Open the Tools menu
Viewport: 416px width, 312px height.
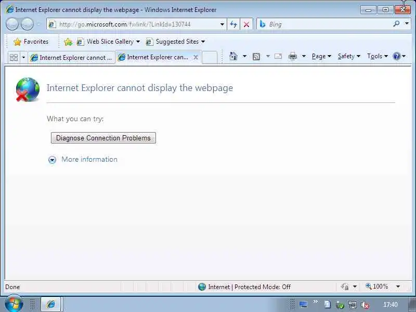[378, 56]
